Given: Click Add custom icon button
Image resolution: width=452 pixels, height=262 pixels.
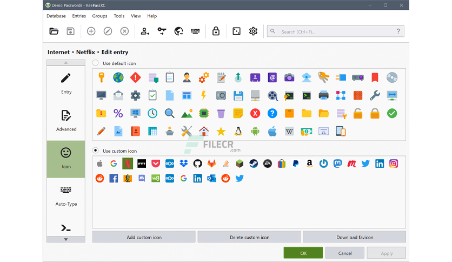Looking at the screenshot, I should (144, 237).
